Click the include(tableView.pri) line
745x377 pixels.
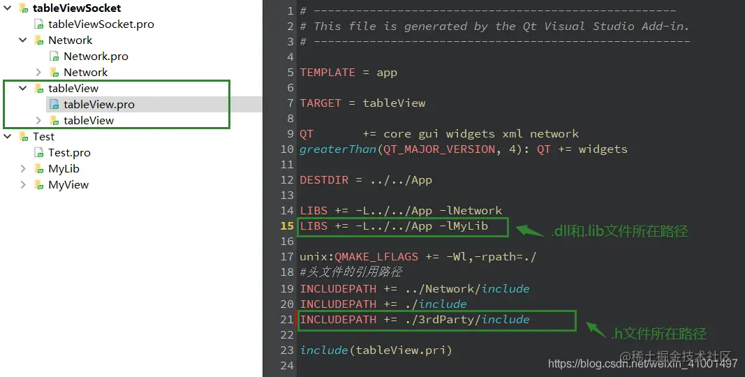376,350
